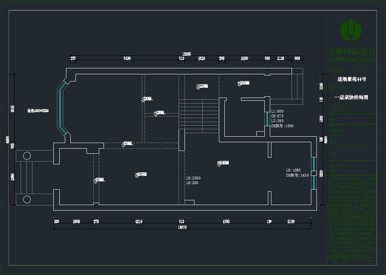Click the project name 进涌景苑44号
386x275 pixels.
(351, 79)
